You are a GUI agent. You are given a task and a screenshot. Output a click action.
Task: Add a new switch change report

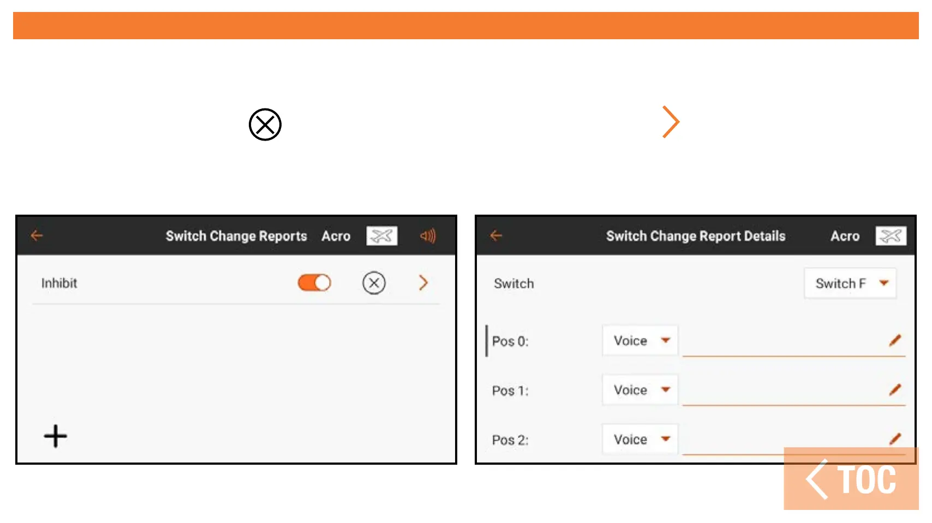(x=55, y=436)
